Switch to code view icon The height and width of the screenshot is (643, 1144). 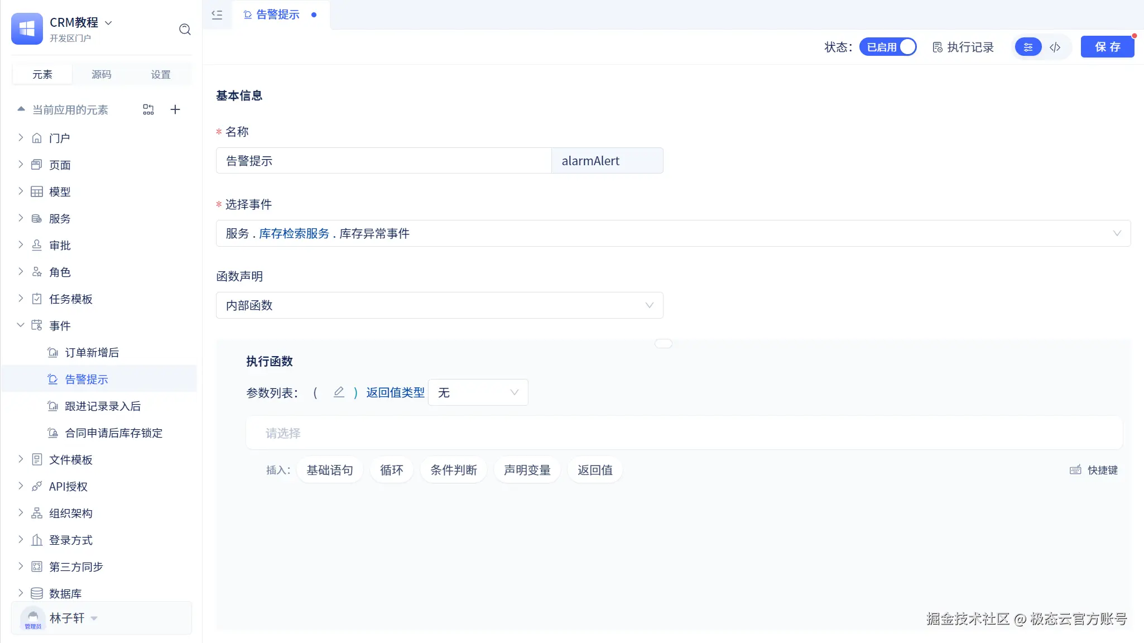(x=1055, y=47)
